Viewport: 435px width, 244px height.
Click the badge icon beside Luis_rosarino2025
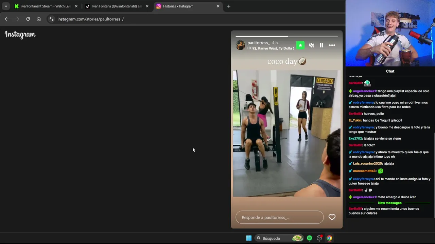click(x=350, y=163)
